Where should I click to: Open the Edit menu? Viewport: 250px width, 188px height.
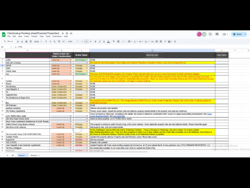14,36
